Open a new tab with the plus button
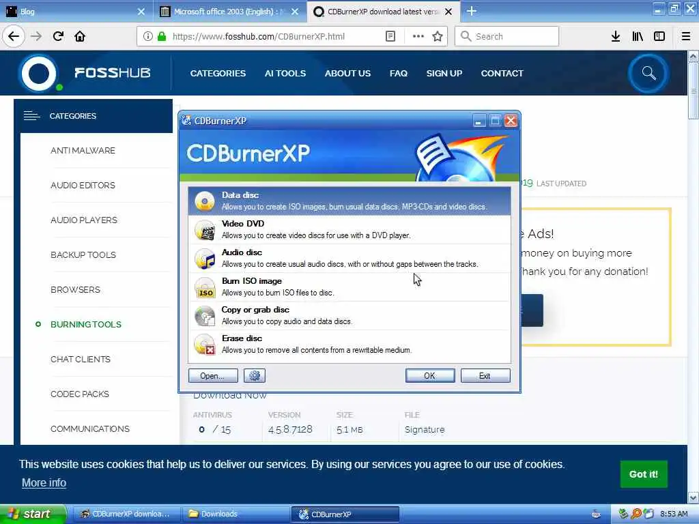The width and height of the screenshot is (699, 524). click(x=472, y=11)
